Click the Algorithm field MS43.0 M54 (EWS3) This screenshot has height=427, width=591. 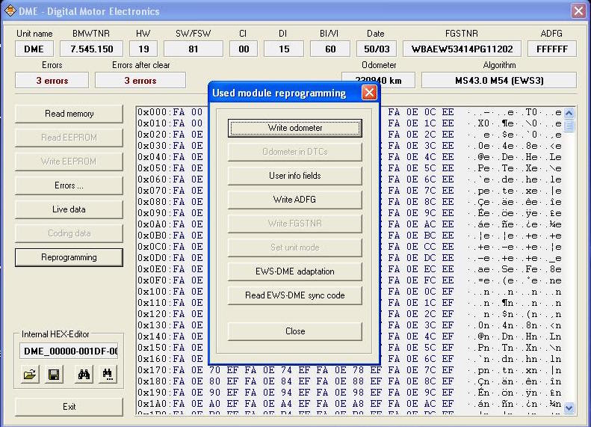coord(499,80)
